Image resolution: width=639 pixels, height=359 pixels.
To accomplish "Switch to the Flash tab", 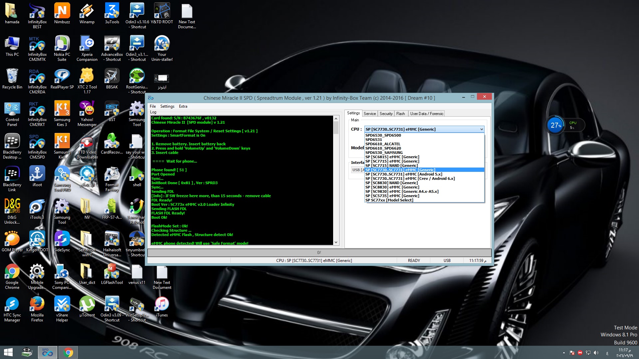I will [x=401, y=114].
